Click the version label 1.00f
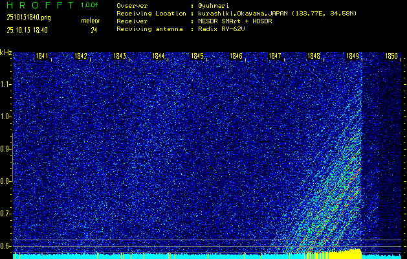Viewport: 407px width, 259px height. click(89, 5)
